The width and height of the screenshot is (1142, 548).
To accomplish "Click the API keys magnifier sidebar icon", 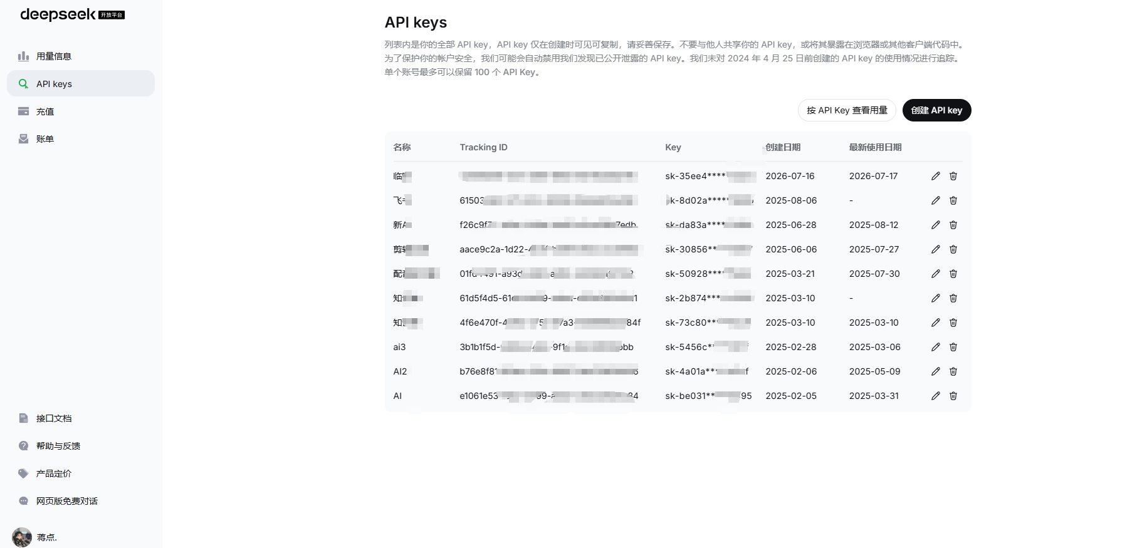I will click(x=24, y=84).
